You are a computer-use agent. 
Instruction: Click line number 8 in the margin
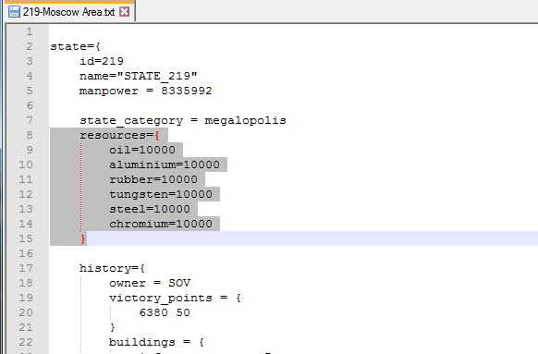(x=30, y=135)
